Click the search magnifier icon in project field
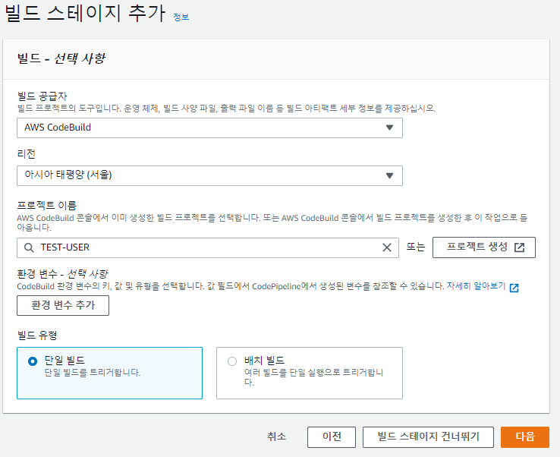The height and width of the screenshot is (457, 560). tap(29, 247)
